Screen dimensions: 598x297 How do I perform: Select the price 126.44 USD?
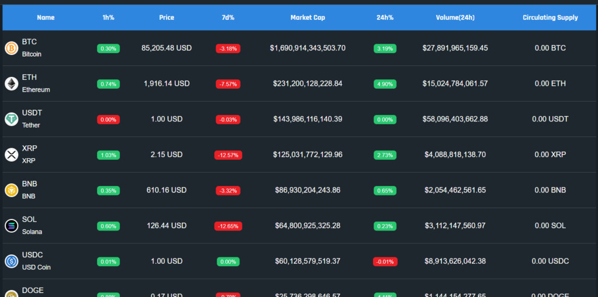click(x=166, y=226)
